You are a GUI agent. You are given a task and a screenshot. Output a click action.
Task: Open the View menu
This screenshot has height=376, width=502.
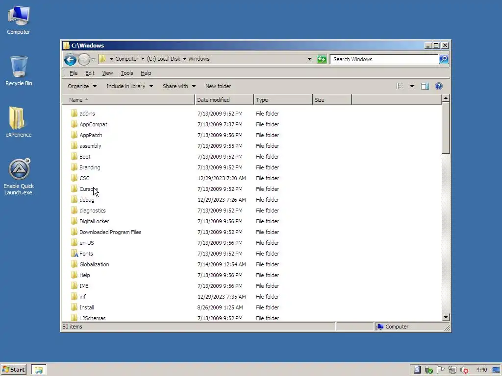tap(107, 73)
